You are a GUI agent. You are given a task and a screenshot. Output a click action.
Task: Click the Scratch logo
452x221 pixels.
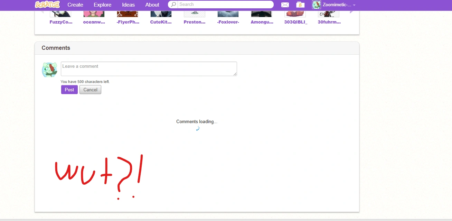pos(47,4)
